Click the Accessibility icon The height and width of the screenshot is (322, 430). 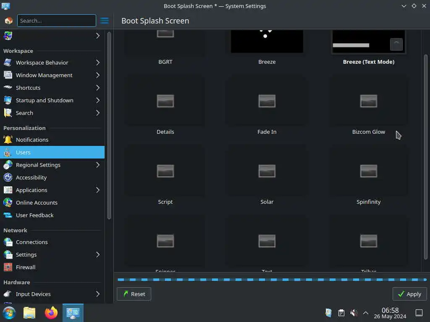pos(8,177)
